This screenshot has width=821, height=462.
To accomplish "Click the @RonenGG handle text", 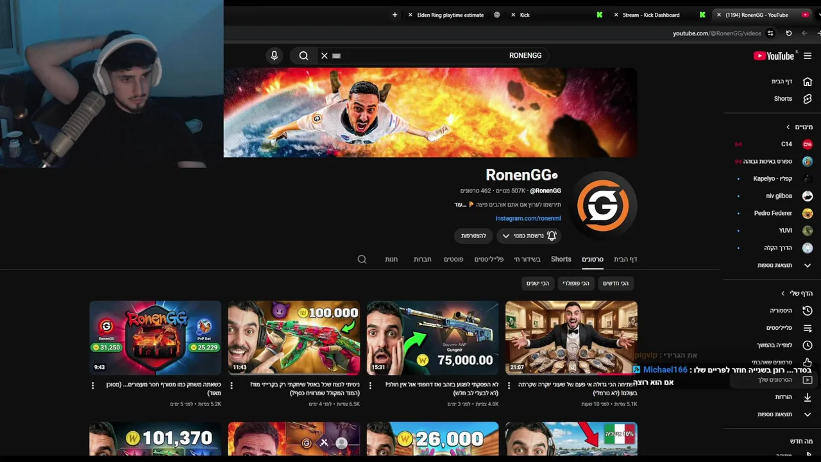I will 545,191.
